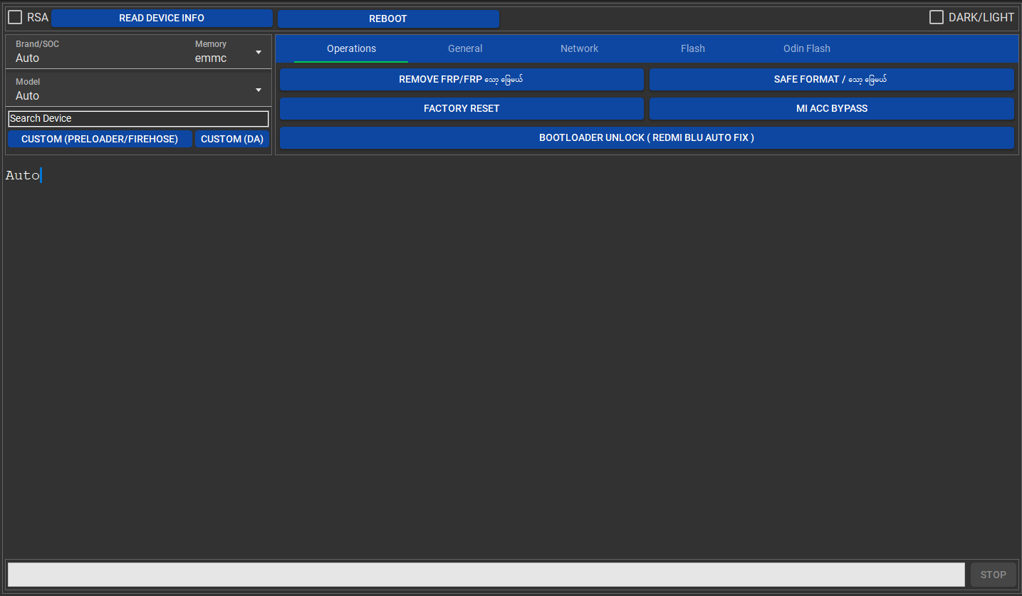Open the Odin Flash tab
1022x596 pixels.
(806, 48)
